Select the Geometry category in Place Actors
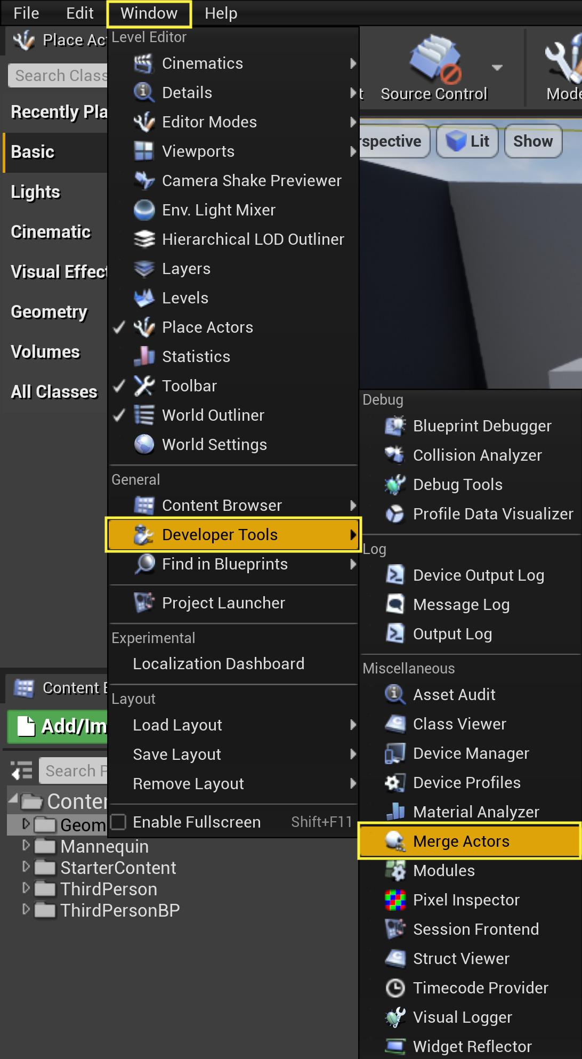Image resolution: width=582 pixels, height=1059 pixels. tap(55, 312)
